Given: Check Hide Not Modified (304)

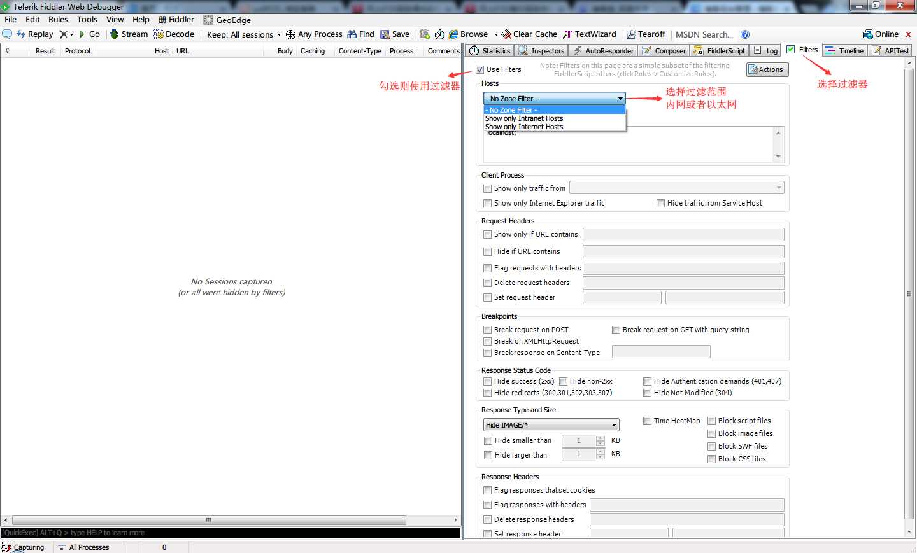Looking at the screenshot, I should pyautogui.click(x=647, y=393).
